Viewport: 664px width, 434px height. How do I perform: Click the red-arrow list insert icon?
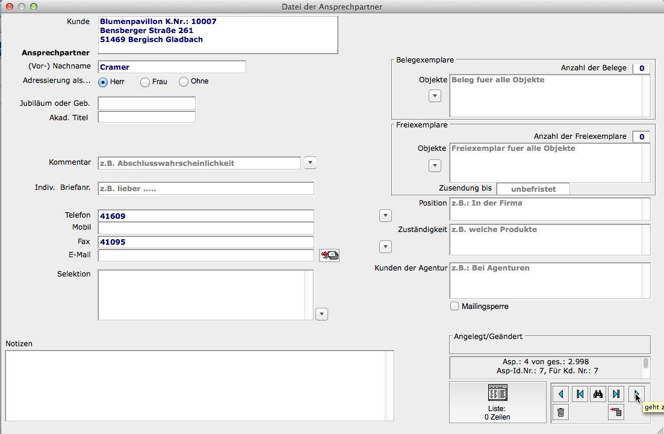[616, 412]
